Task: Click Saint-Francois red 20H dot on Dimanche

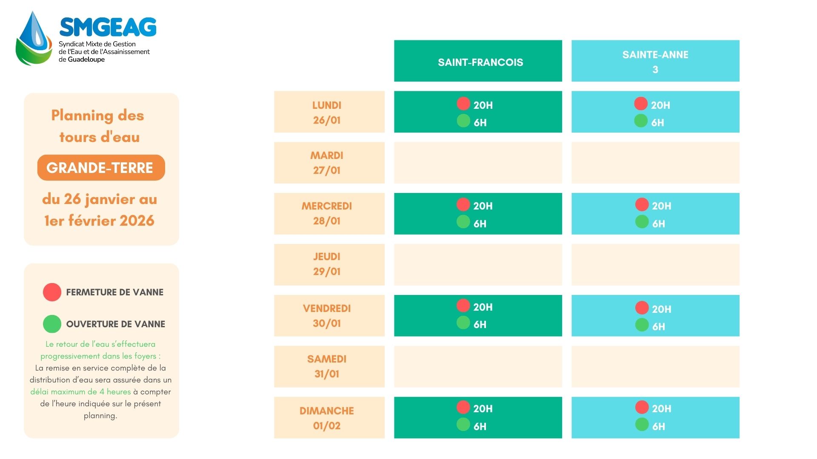Action: [x=463, y=407]
